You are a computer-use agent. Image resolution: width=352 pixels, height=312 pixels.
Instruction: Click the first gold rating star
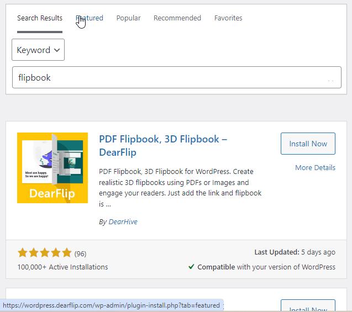(23, 253)
